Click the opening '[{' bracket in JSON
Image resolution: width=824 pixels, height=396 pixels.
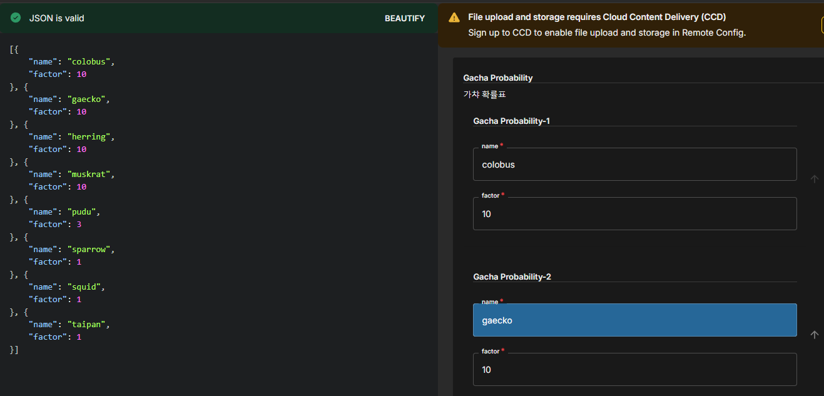tap(14, 49)
